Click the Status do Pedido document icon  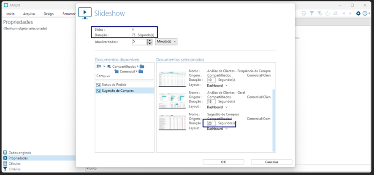pyautogui.click(x=98, y=85)
